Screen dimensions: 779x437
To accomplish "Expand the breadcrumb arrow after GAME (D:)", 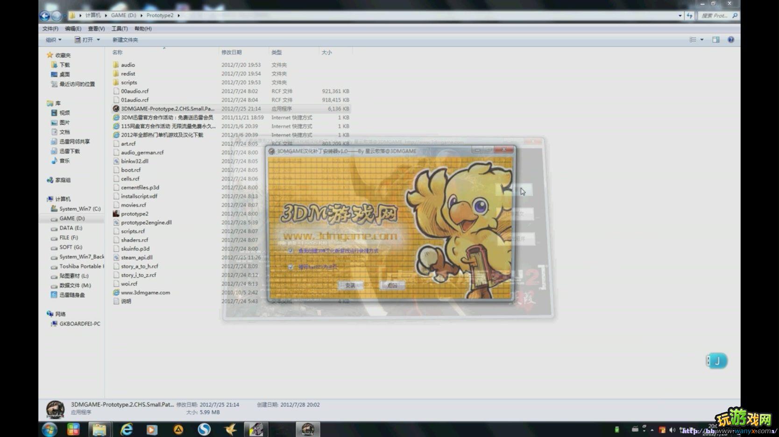I will coord(141,16).
